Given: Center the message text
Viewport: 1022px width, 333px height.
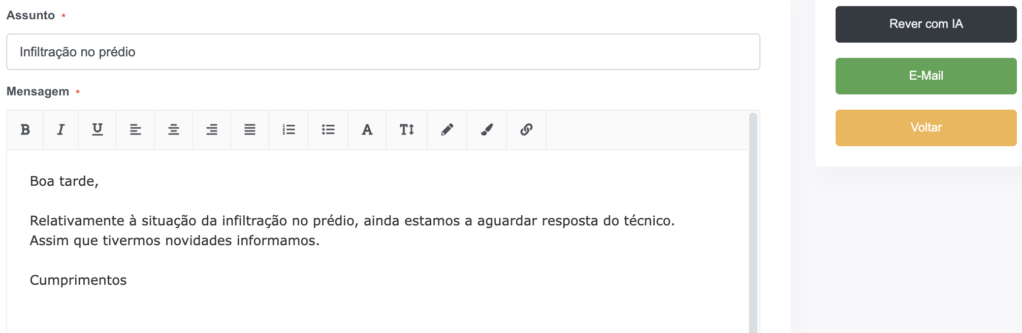Looking at the screenshot, I should pyautogui.click(x=173, y=130).
